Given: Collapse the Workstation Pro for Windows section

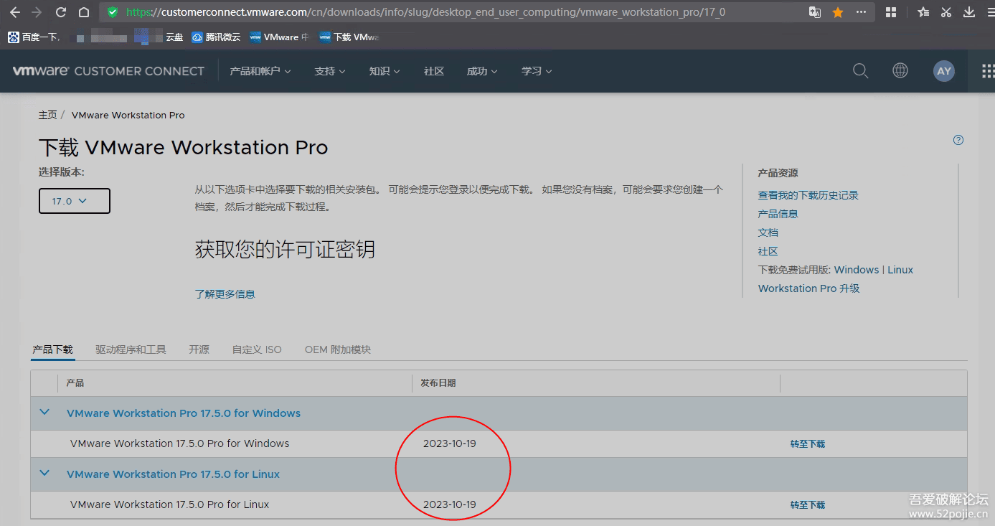Looking at the screenshot, I should tap(44, 413).
